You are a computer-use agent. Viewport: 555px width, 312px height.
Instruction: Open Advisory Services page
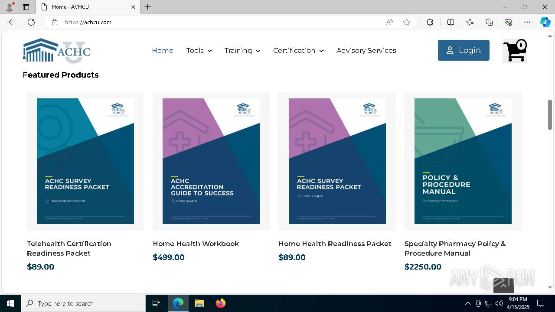coord(366,51)
